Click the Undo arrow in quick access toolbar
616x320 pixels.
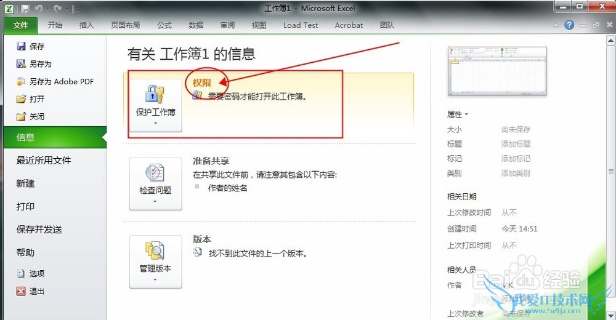pos(38,8)
